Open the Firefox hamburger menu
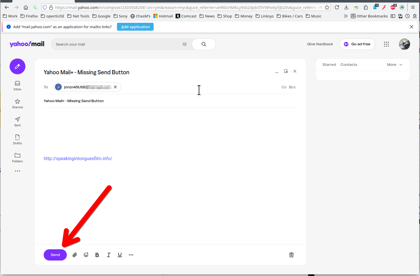 (x=413, y=7)
